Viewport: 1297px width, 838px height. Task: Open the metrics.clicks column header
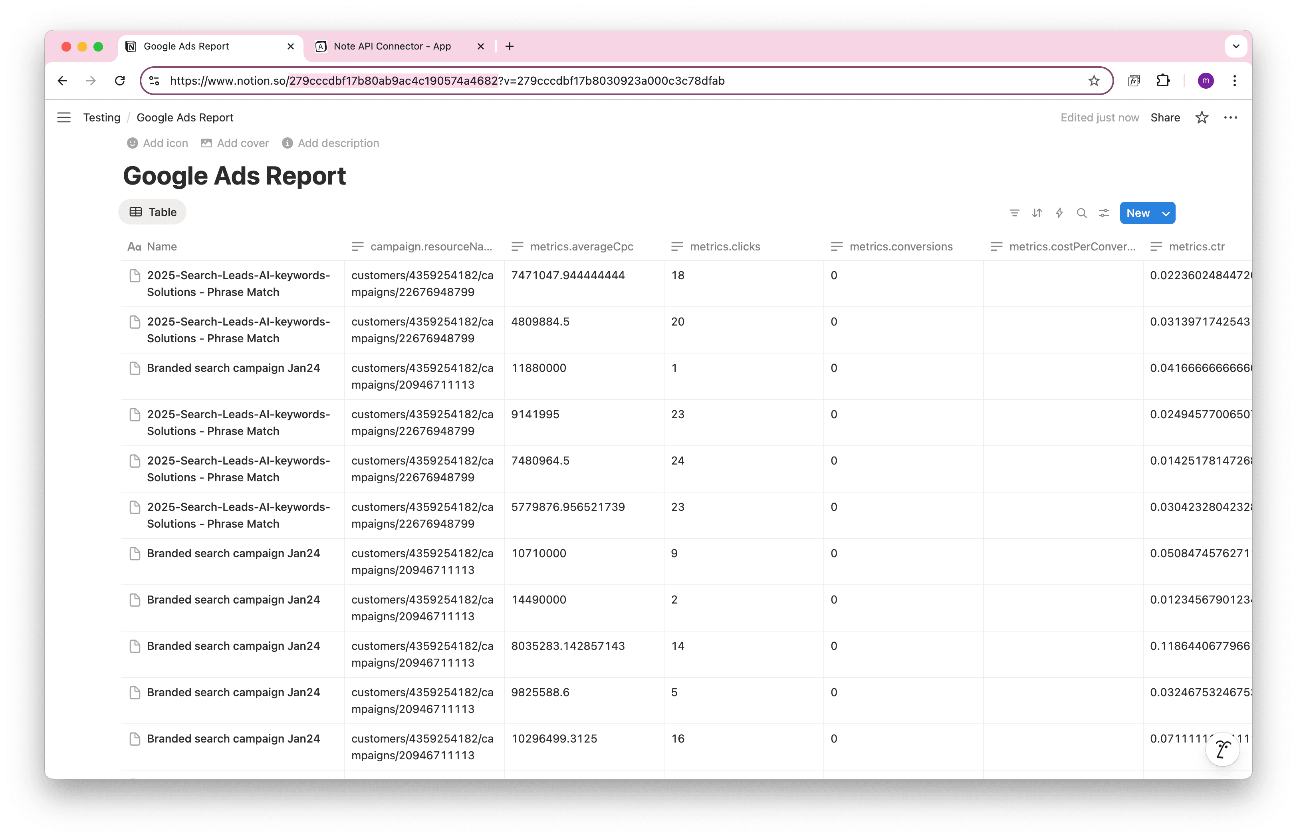click(x=744, y=246)
